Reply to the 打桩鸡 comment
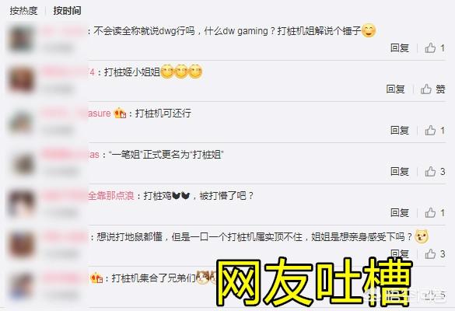Screen dimensions: 455x311 [400, 213]
